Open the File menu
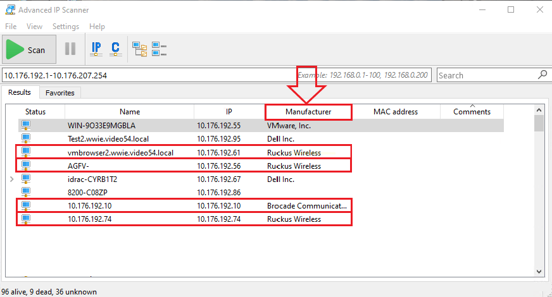 coord(11,27)
